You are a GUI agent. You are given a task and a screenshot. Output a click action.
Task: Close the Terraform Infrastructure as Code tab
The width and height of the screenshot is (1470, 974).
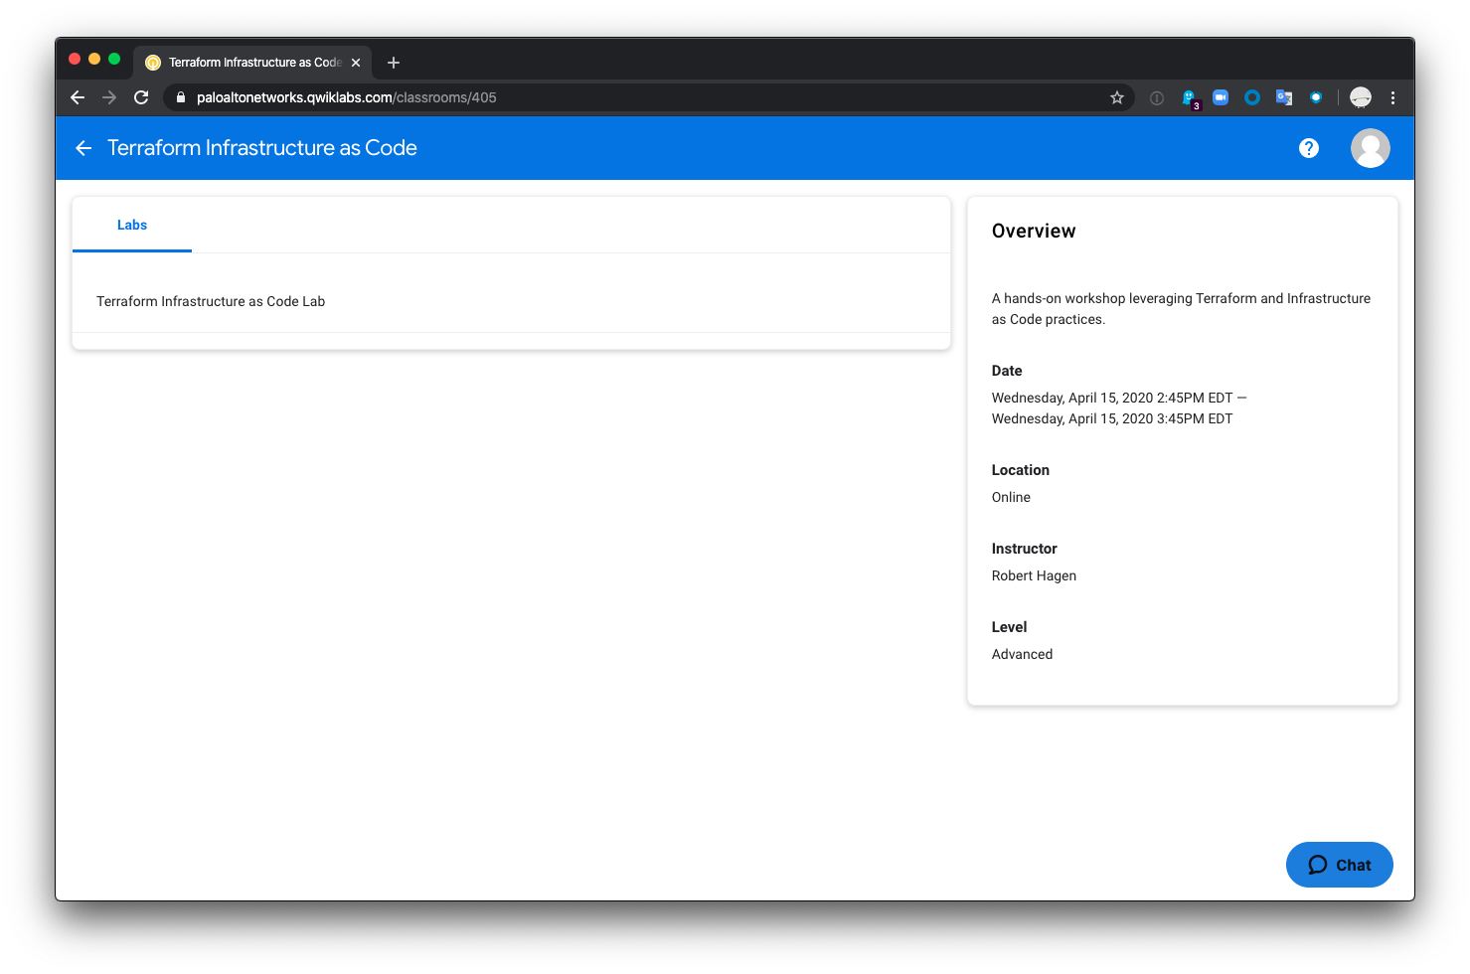click(x=356, y=63)
